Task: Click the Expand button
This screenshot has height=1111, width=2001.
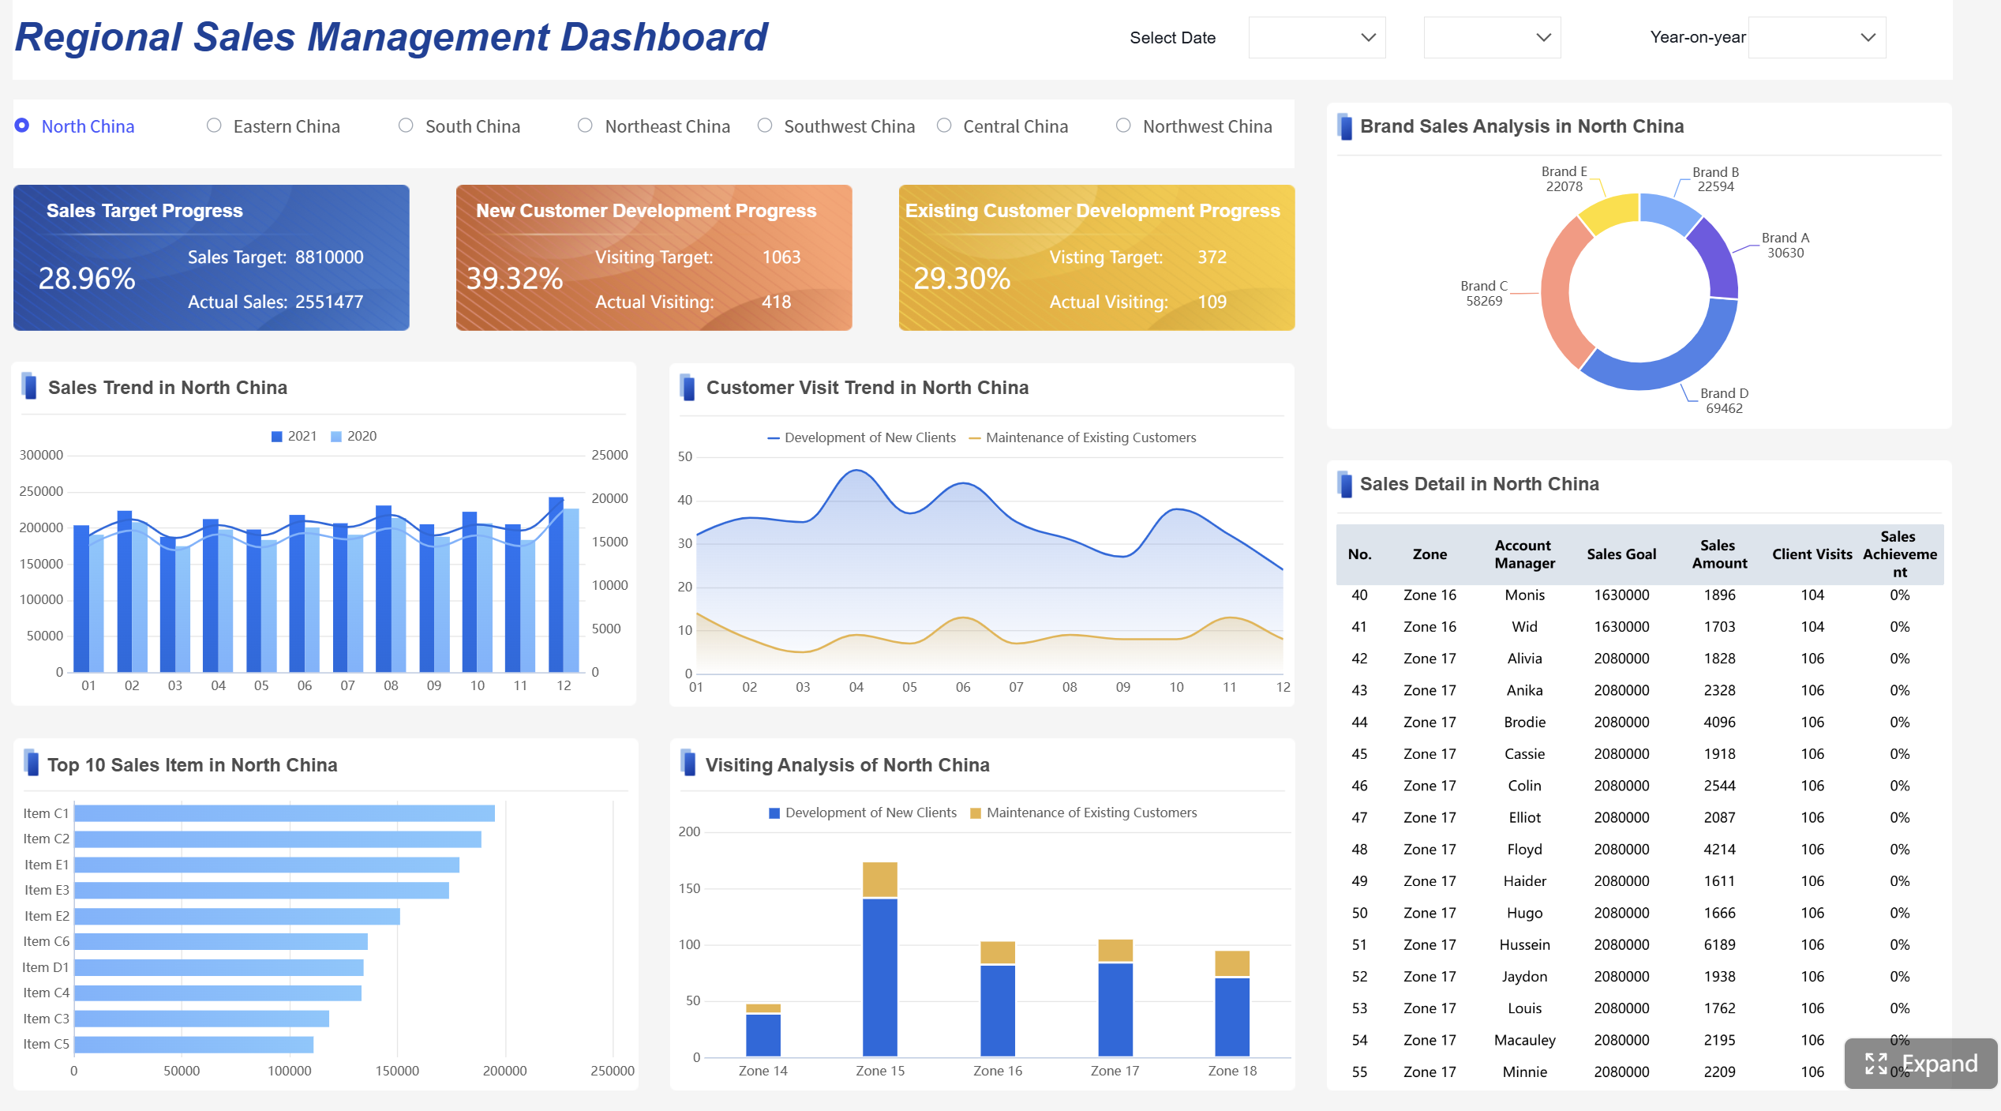Action: point(1921,1064)
